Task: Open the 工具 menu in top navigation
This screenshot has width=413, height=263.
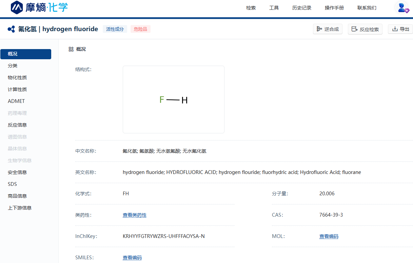Action: click(x=274, y=8)
